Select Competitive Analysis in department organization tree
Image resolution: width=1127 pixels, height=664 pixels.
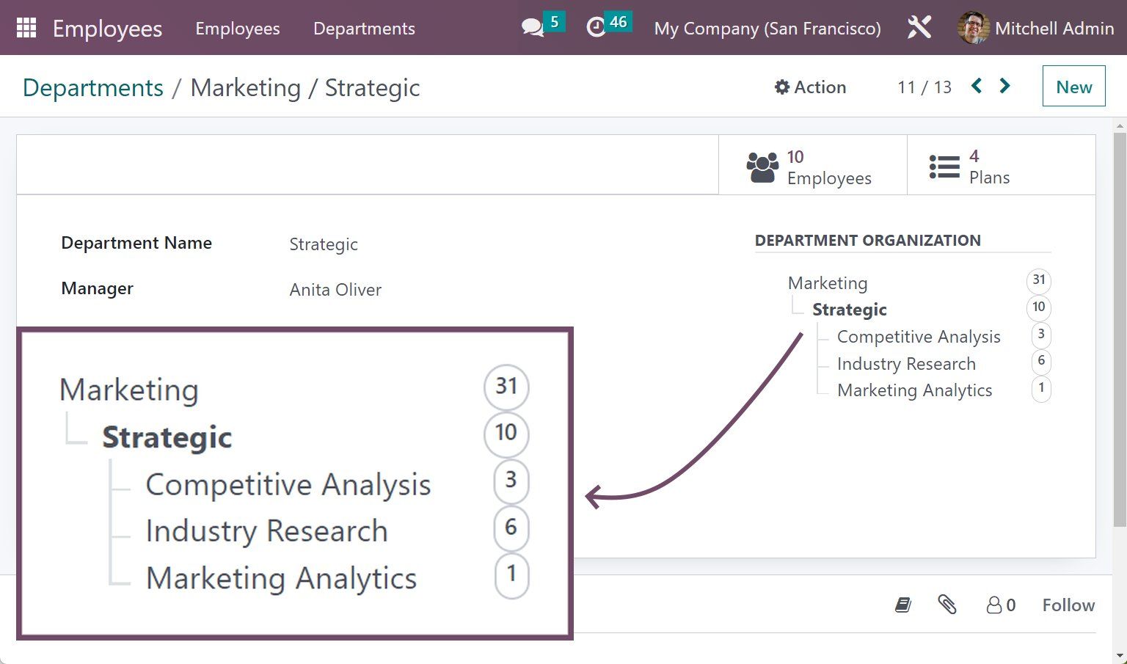(919, 337)
